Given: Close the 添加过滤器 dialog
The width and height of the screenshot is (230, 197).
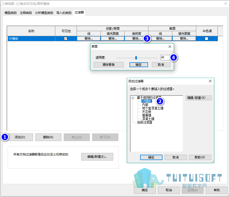Looking at the screenshot, I should point(210,81).
